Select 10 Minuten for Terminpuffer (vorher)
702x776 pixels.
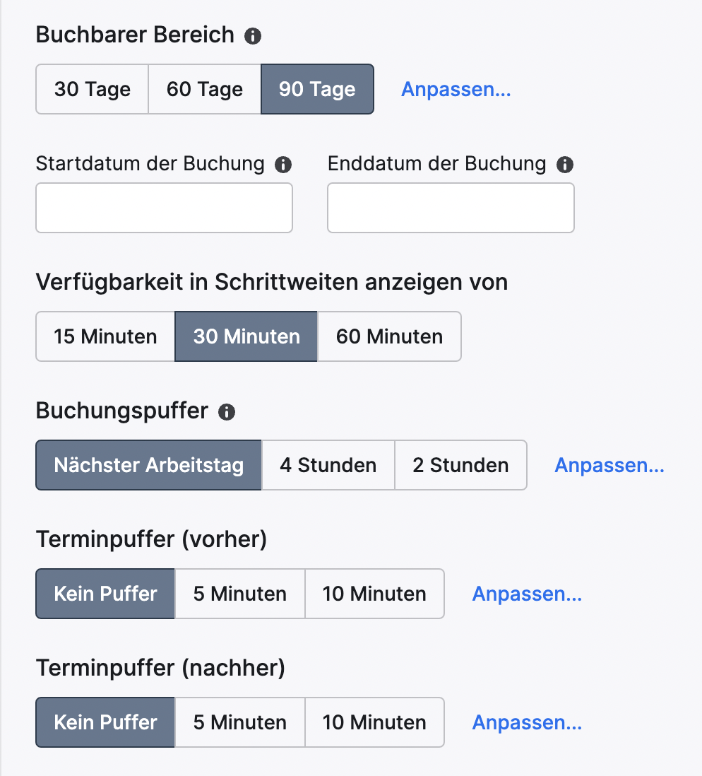coord(374,594)
